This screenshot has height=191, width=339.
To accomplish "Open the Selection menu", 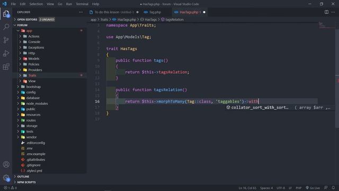I will [x=36, y=4].
